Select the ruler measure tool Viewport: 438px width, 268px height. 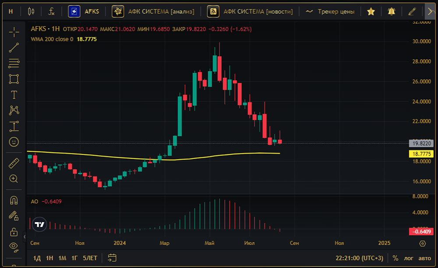14,163
